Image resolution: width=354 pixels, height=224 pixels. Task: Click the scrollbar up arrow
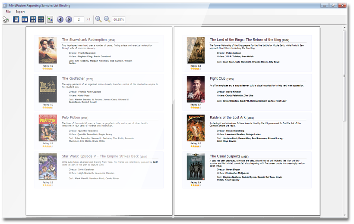(x=345, y=28)
